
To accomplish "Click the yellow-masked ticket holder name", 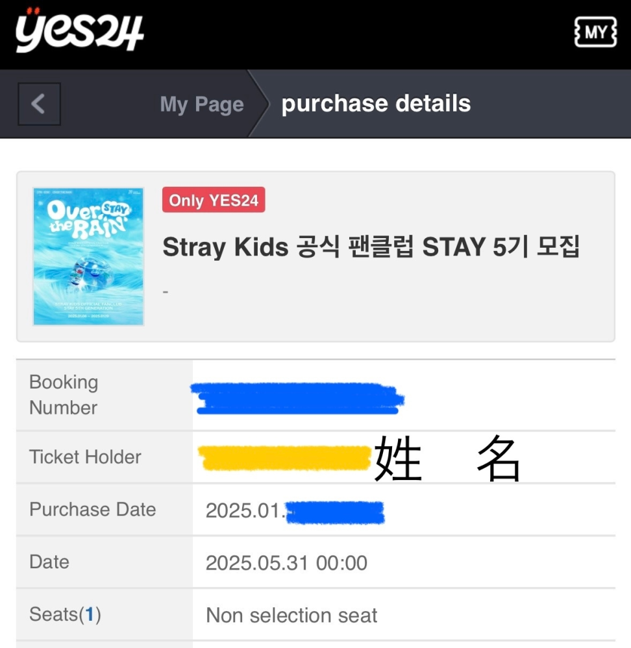I will coord(284,457).
